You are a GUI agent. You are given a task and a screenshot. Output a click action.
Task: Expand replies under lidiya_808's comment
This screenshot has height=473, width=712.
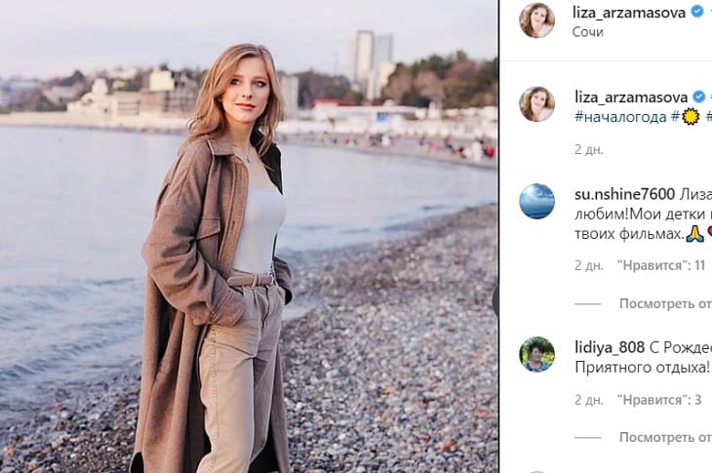tap(665, 438)
